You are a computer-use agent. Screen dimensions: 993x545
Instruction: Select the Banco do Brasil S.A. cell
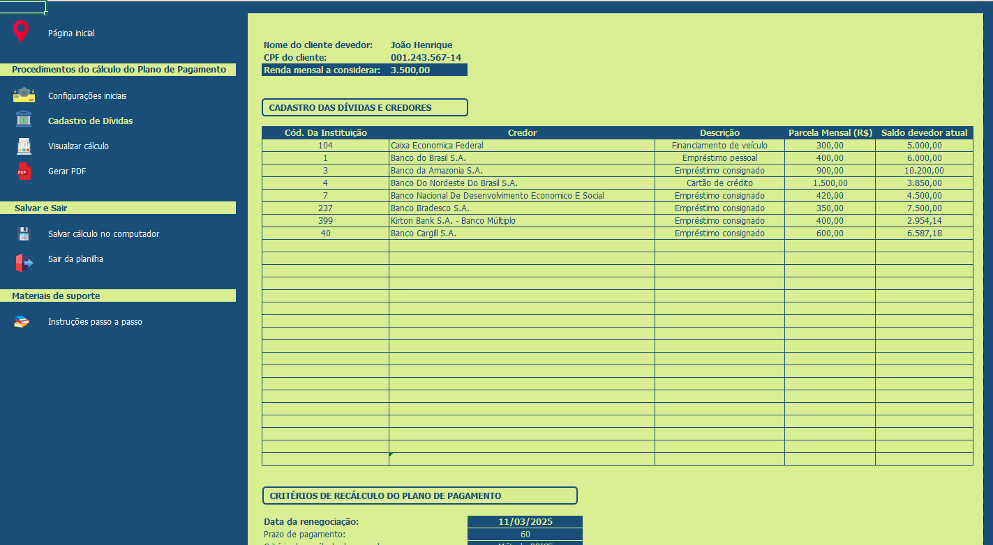(522, 158)
